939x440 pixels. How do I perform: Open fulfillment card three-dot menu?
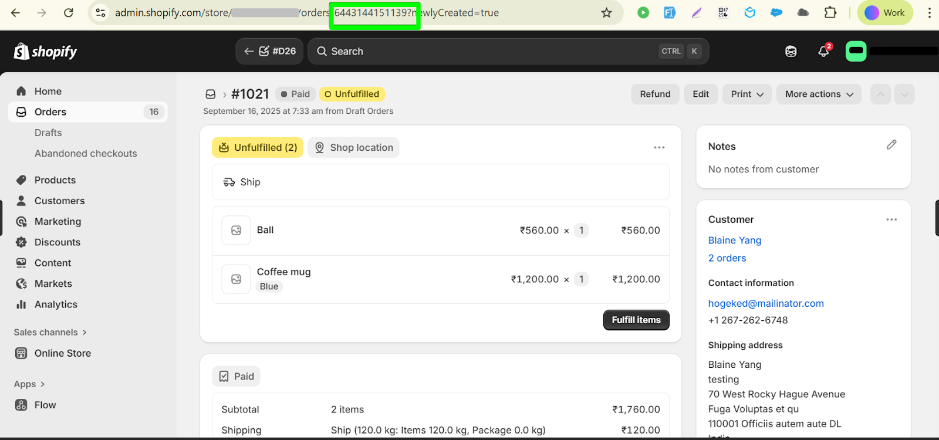659,147
